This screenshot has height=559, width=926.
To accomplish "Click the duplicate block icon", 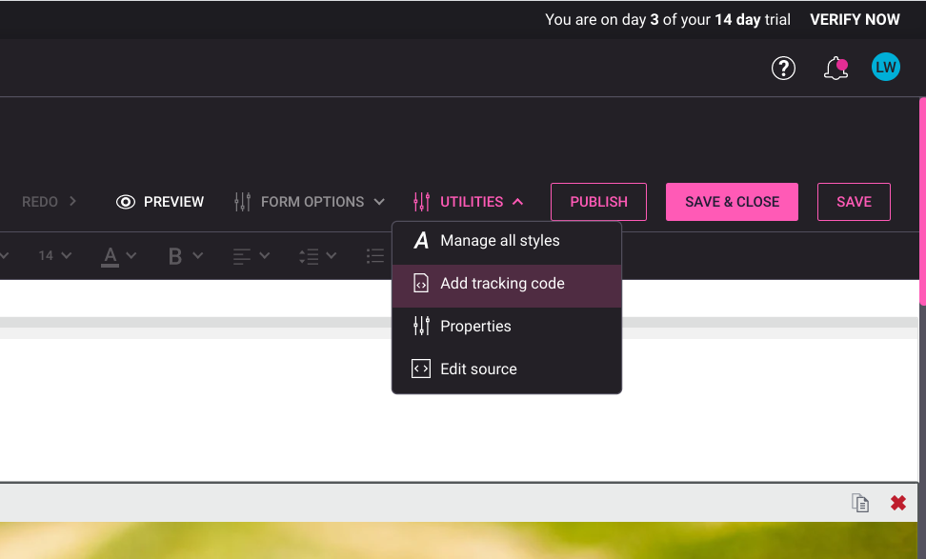I will pyautogui.click(x=860, y=503).
